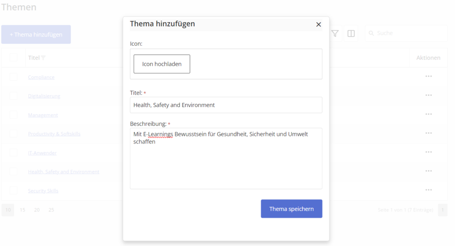Select the Management row checkbox

(13, 115)
